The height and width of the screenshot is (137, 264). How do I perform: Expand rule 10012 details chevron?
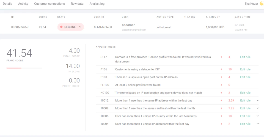(258, 100)
